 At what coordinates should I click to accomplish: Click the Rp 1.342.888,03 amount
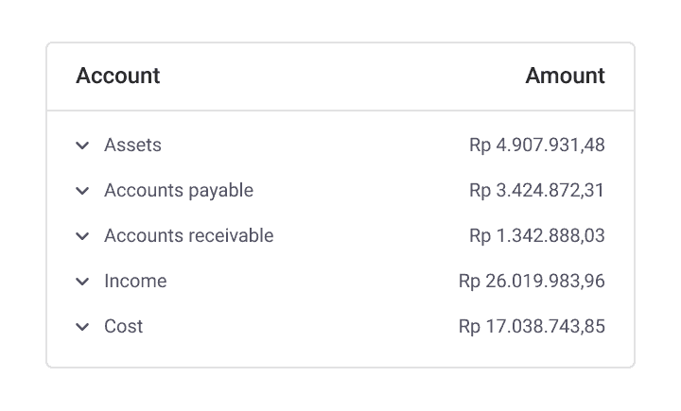pos(537,235)
